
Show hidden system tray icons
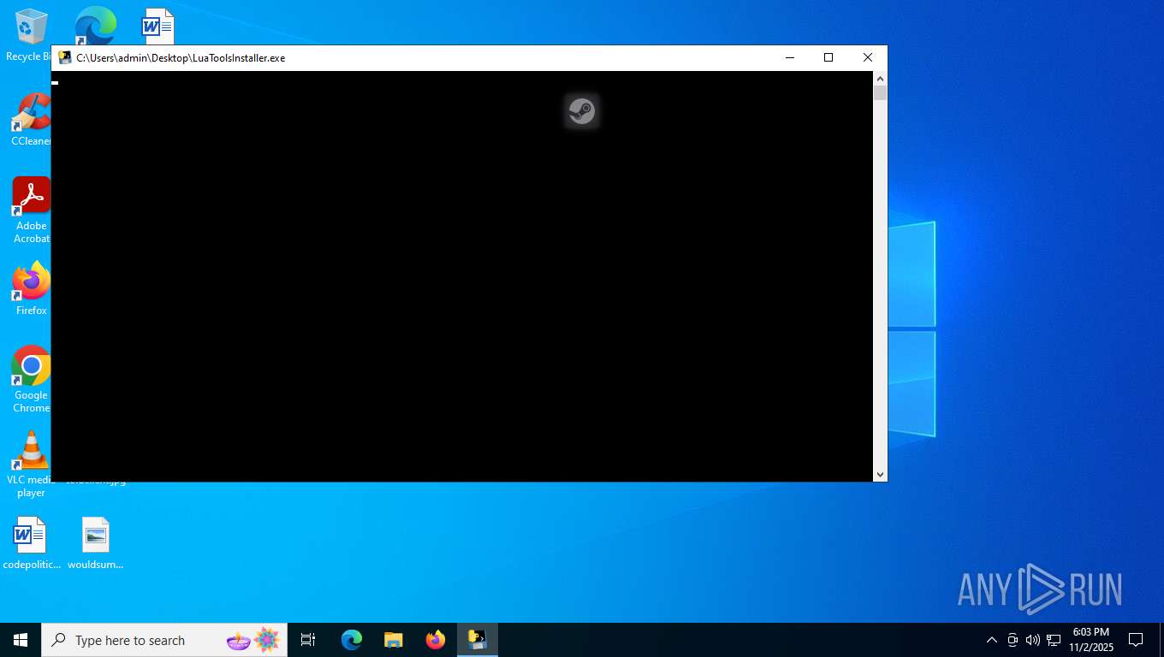coord(992,640)
